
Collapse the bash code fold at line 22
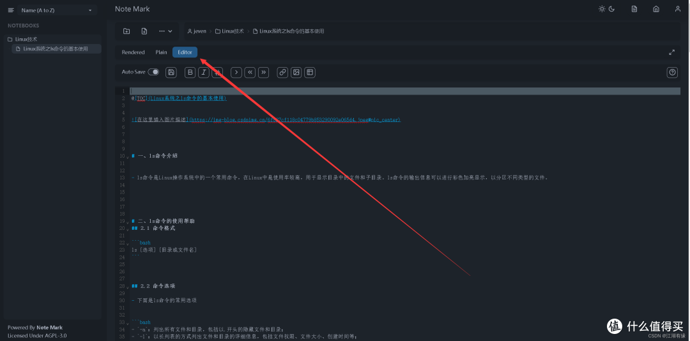128,243
